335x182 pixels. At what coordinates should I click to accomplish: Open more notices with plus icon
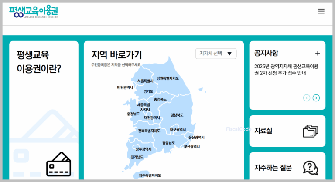[318, 54]
